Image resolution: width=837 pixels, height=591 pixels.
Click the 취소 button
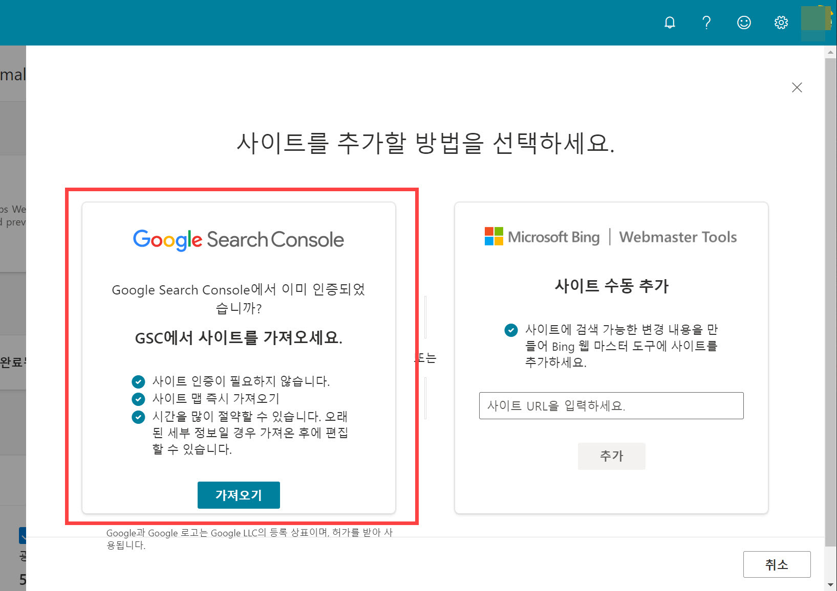click(x=777, y=564)
